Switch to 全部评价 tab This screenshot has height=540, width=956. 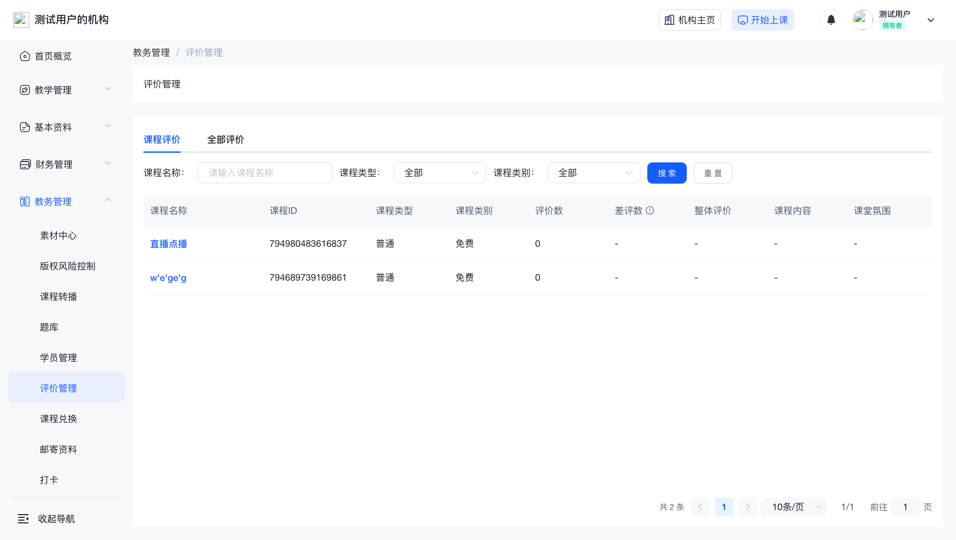pos(225,139)
